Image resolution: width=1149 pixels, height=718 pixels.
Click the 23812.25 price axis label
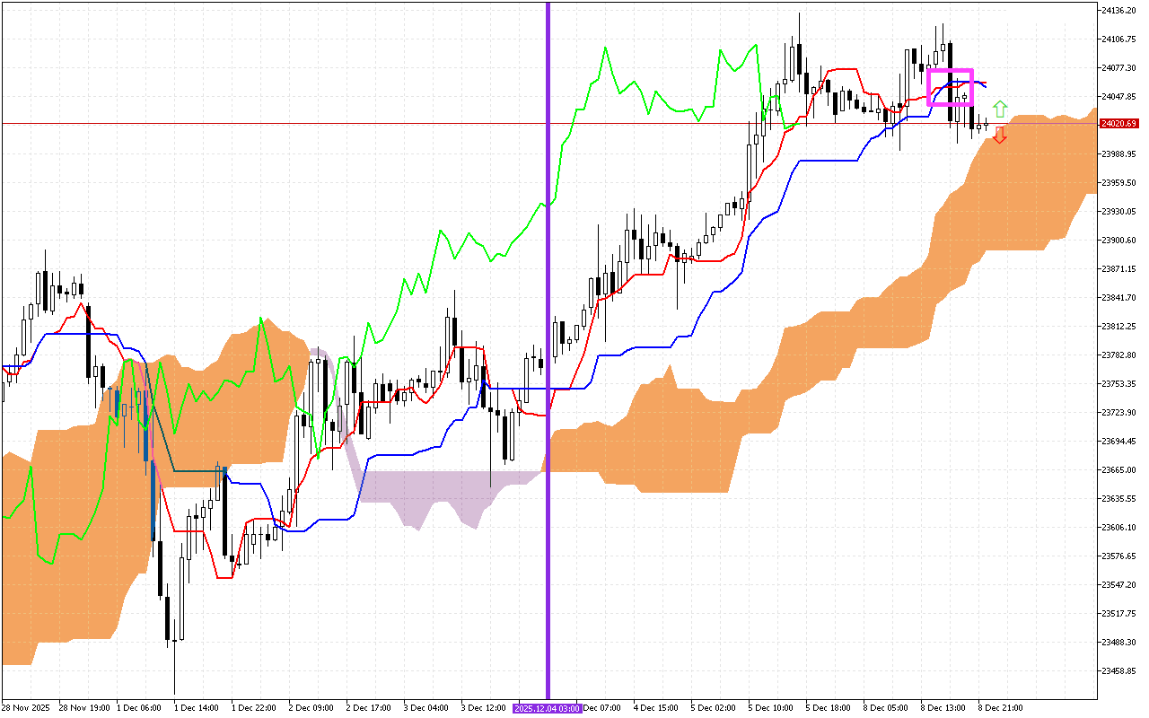[x=1119, y=327]
